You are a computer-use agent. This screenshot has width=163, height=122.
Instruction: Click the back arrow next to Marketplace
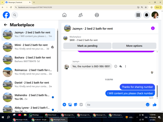point(6,25)
